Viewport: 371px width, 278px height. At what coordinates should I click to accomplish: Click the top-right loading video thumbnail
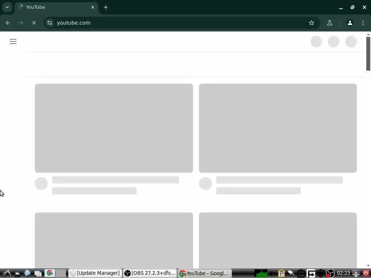[278, 128]
